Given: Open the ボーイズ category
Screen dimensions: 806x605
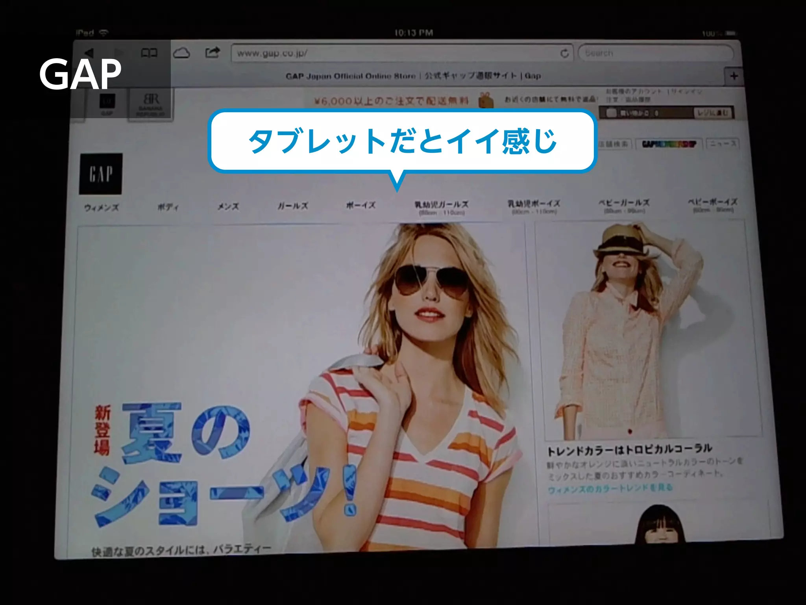Looking at the screenshot, I should pos(361,205).
